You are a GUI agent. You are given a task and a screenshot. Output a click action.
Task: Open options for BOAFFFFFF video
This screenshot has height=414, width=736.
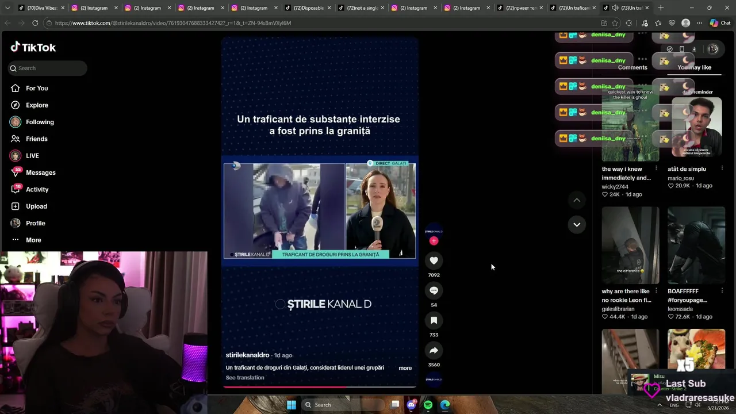[722, 291]
